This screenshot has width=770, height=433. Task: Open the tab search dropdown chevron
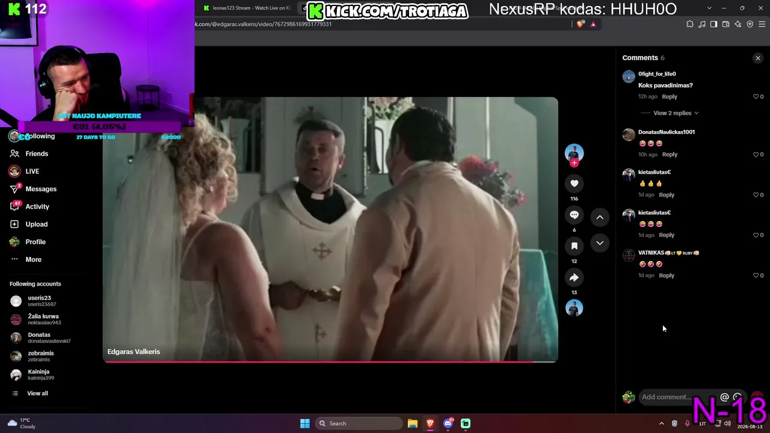pyautogui.click(x=709, y=8)
